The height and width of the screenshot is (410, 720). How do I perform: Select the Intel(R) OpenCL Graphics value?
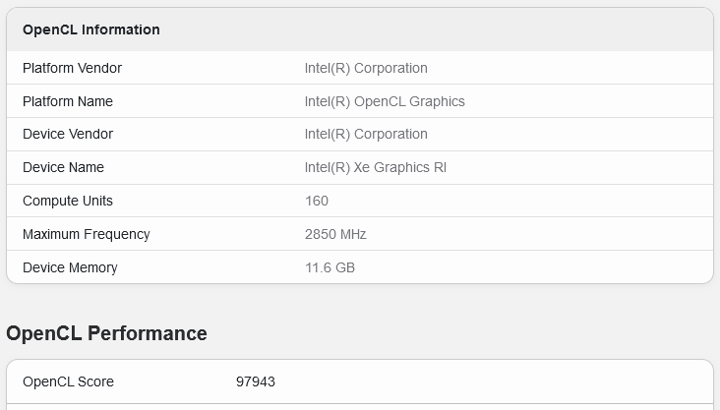tap(385, 101)
